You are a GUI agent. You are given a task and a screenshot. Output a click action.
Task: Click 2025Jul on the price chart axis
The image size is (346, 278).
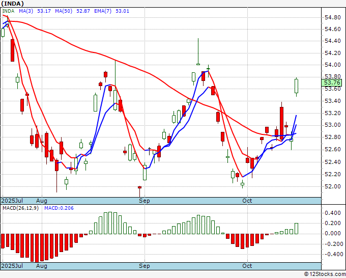point(12,201)
